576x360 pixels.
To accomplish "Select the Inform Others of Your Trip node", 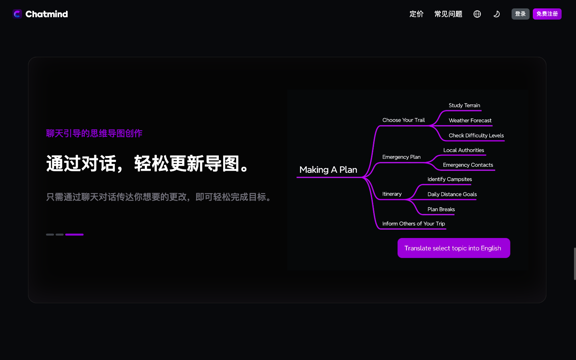I will point(413,224).
